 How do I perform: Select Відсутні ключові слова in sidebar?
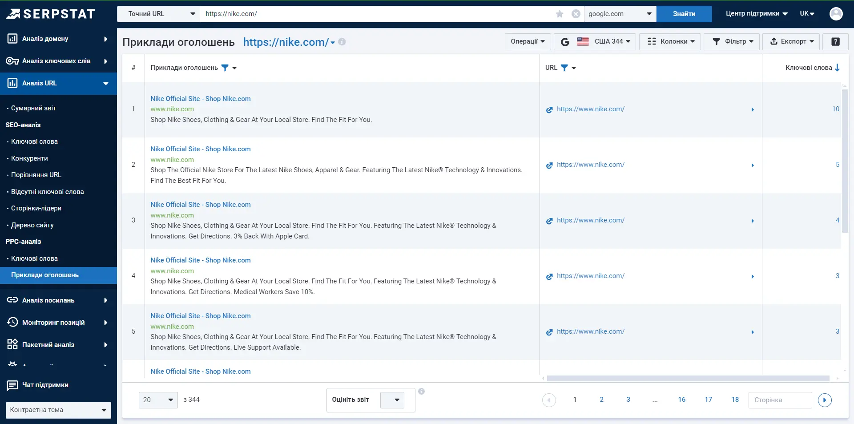[47, 192]
